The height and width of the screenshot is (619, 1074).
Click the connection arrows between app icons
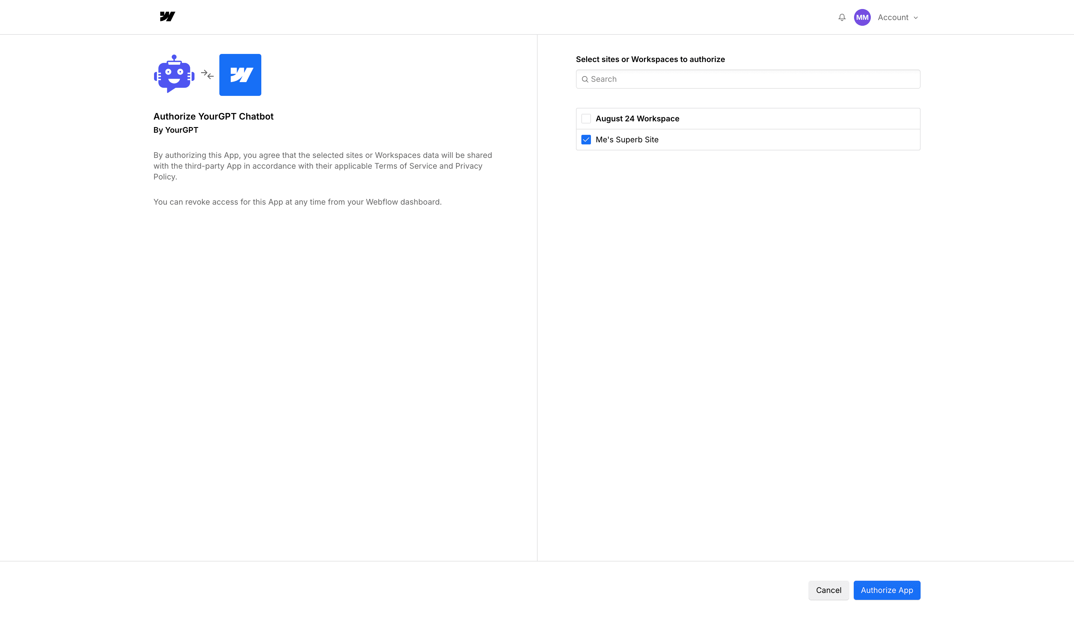point(207,74)
